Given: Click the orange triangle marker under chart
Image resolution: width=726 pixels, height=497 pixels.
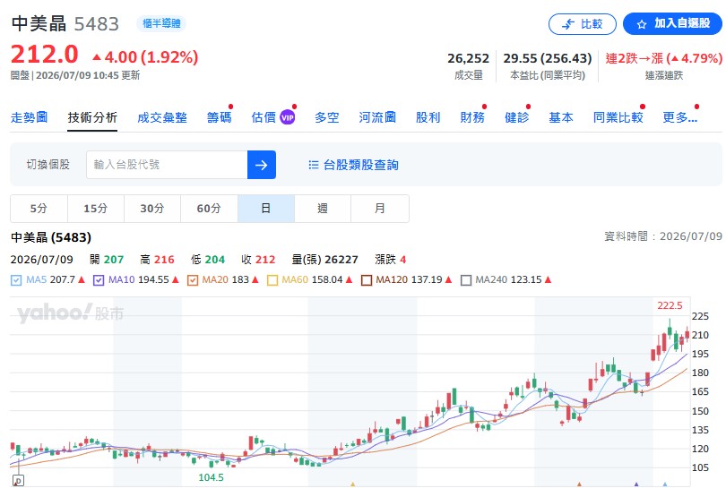Looking at the screenshot, I should tap(579, 484).
